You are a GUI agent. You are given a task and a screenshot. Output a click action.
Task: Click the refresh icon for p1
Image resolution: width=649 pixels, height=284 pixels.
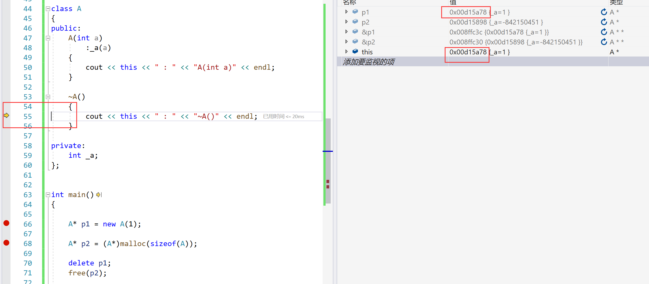point(604,12)
